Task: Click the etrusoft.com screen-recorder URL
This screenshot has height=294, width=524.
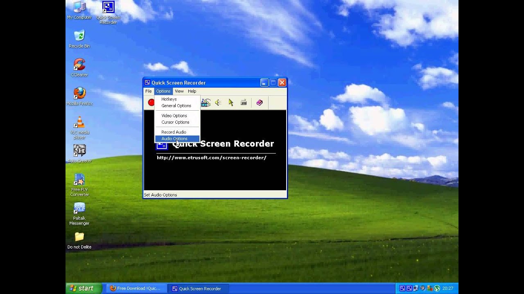Action: click(x=212, y=158)
